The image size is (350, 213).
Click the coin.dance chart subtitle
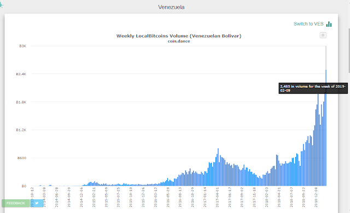click(x=179, y=41)
